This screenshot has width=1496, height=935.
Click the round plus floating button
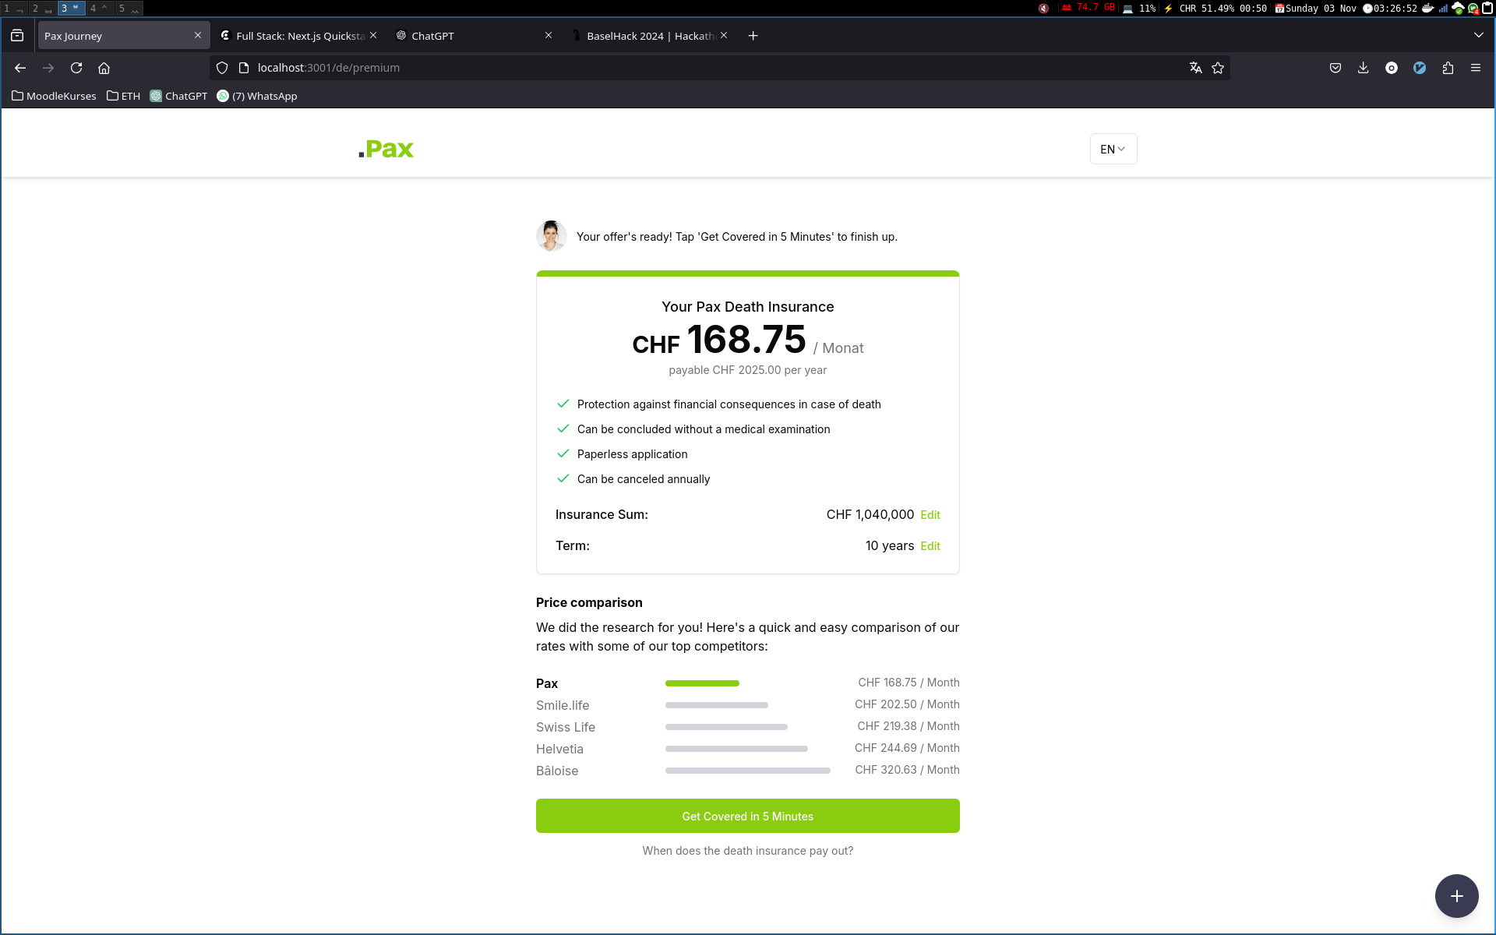pos(1456,895)
